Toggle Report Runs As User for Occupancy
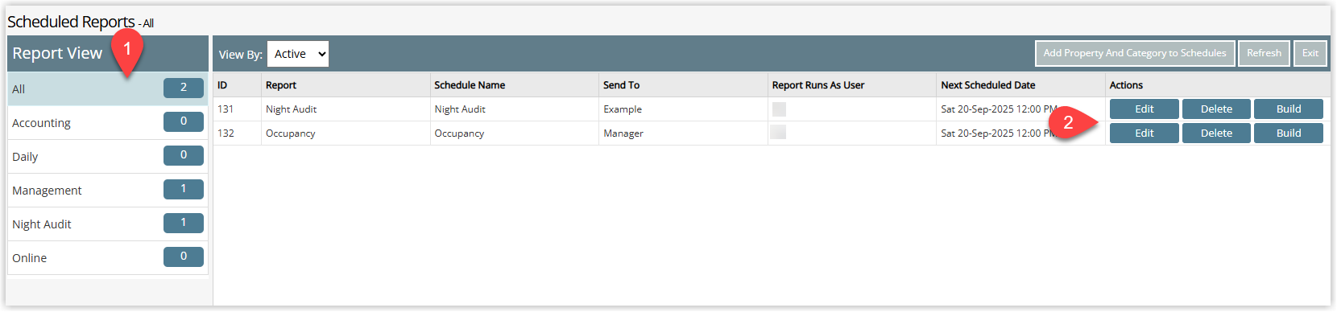Image resolution: width=1337 pixels, height=312 pixels. [x=778, y=132]
